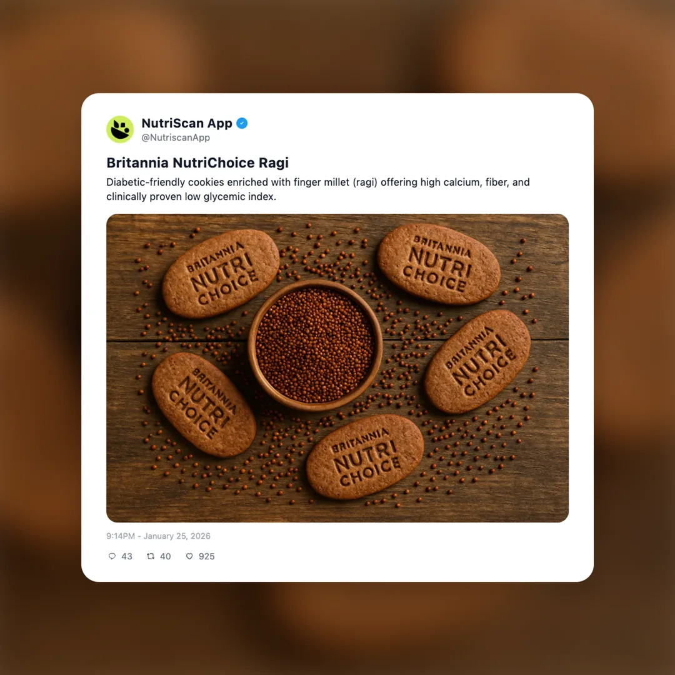This screenshot has width=675, height=675.
Task: Click the retweet arrows icon
Action: pos(151,556)
